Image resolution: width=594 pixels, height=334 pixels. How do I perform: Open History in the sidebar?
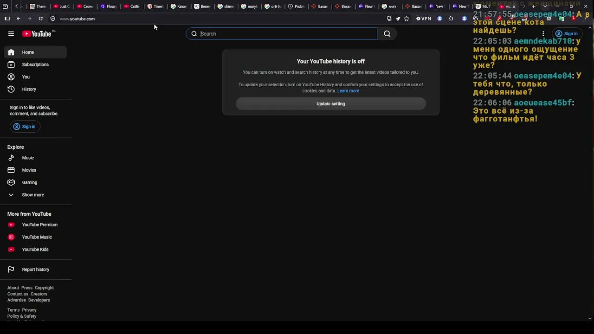point(35,90)
